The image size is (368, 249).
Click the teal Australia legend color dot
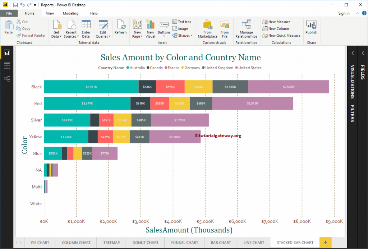click(128, 68)
